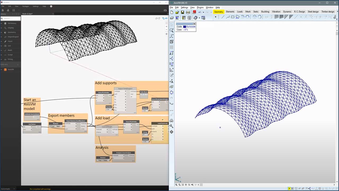Click the 'Run completed with warnings' status text
Image resolution: width=339 pixels, height=191 pixels.
40,189
